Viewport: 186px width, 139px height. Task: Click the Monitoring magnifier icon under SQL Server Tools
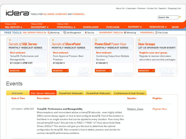pos(49,33)
